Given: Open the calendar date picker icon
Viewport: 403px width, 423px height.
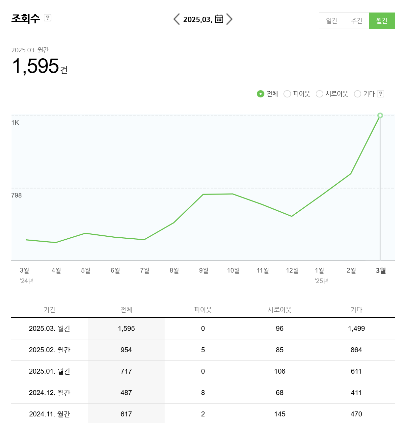Looking at the screenshot, I should [219, 19].
